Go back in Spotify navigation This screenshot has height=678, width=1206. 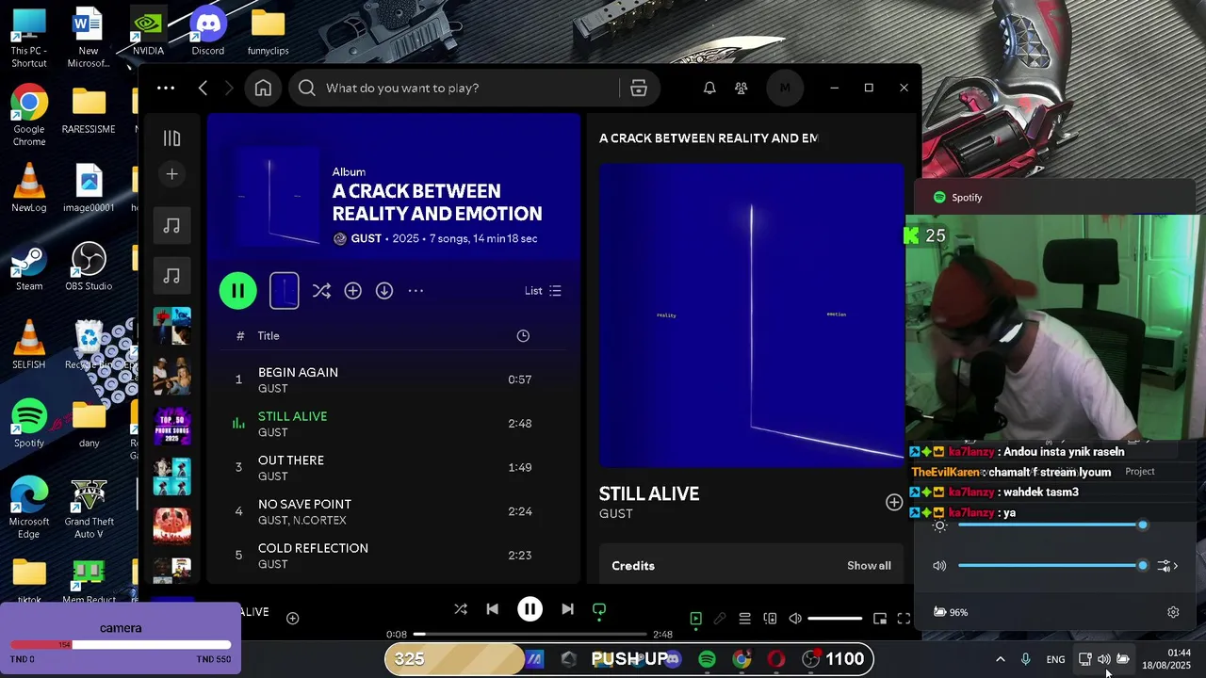point(203,88)
